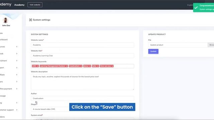
Task: Expand the Affiliate sidebar chevron
Action: pos(17,75)
